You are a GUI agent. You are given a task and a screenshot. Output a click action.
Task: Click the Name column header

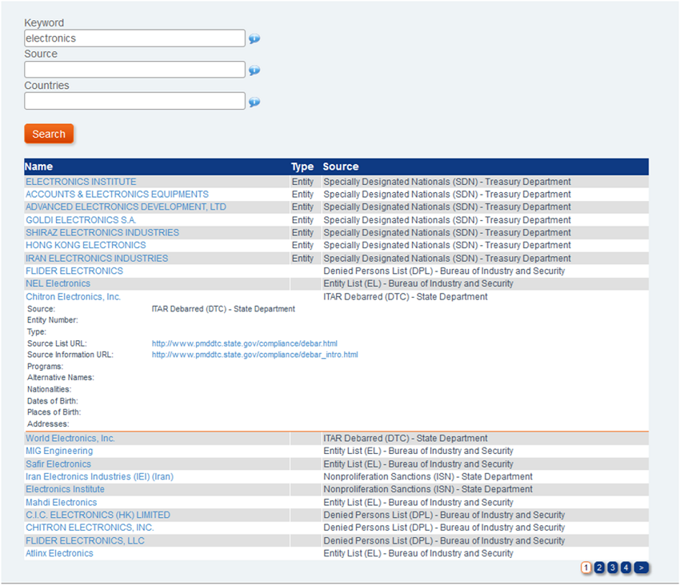[38, 167]
